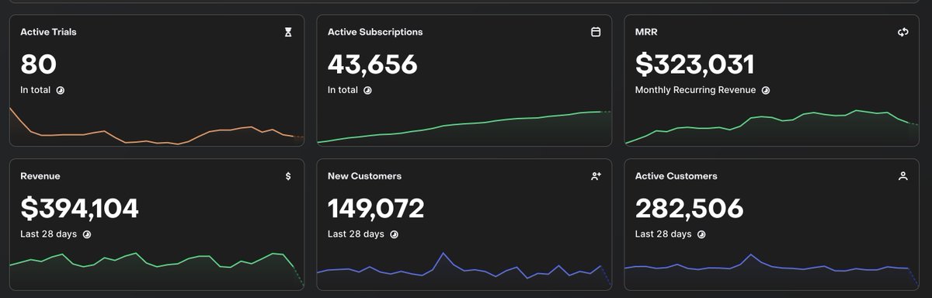
Task: Click the person icon on Active Customers card
Action: (902, 176)
